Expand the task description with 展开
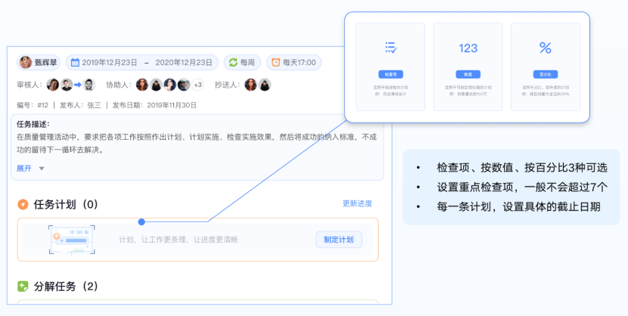628x316 pixels. (24, 169)
